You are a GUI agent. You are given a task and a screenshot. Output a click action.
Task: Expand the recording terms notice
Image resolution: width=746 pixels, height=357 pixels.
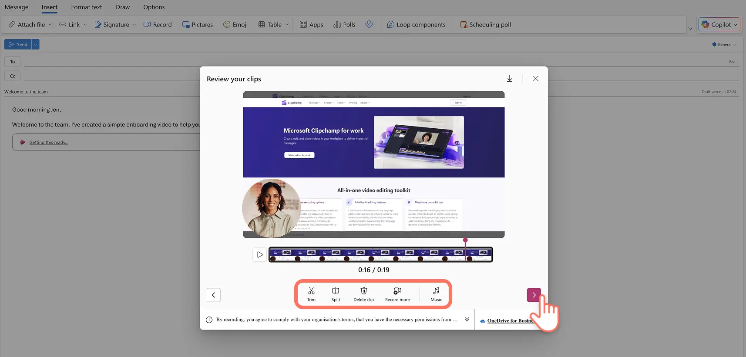[467, 319]
